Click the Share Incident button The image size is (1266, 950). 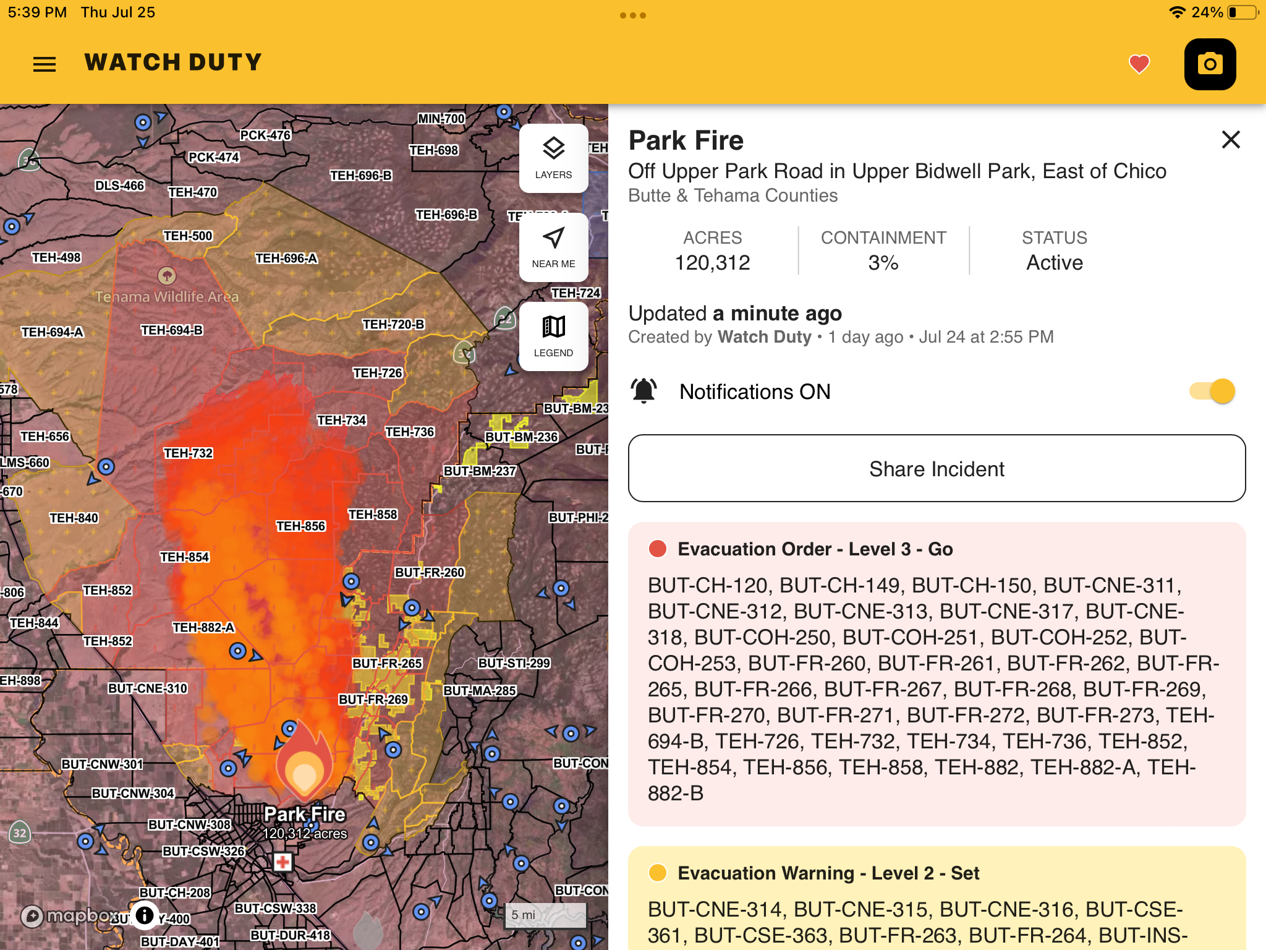coord(937,468)
